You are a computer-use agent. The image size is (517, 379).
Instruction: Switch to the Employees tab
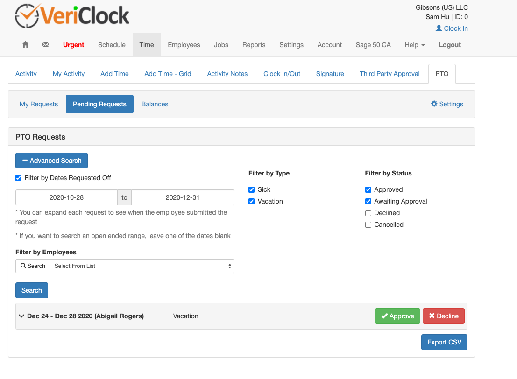[x=184, y=44]
